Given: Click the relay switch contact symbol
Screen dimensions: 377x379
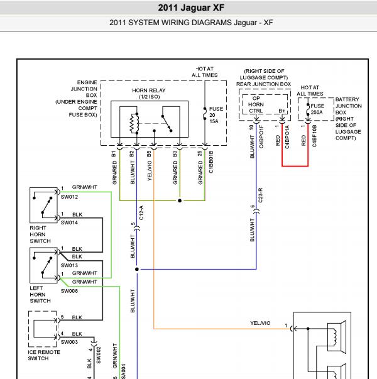Looking at the screenshot, I should coord(167,124).
